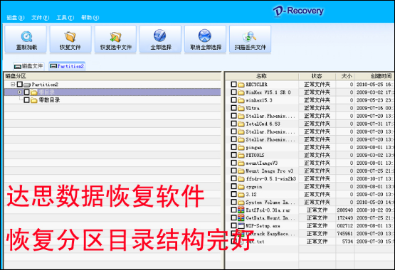
Task: Tick the cygwin folder checkbox
Action: [233, 186]
